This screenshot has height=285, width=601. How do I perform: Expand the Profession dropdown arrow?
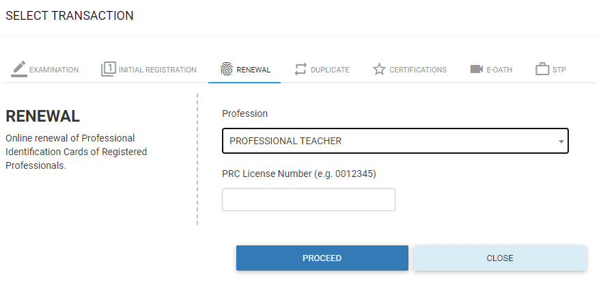[561, 141]
